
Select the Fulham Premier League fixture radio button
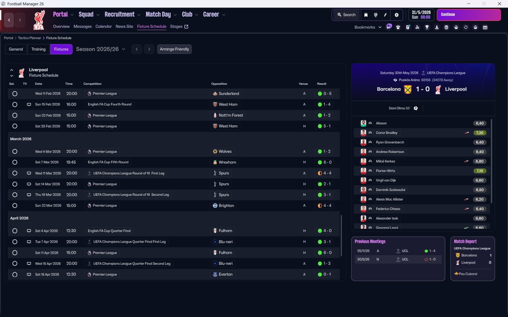click(x=15, y=252)
